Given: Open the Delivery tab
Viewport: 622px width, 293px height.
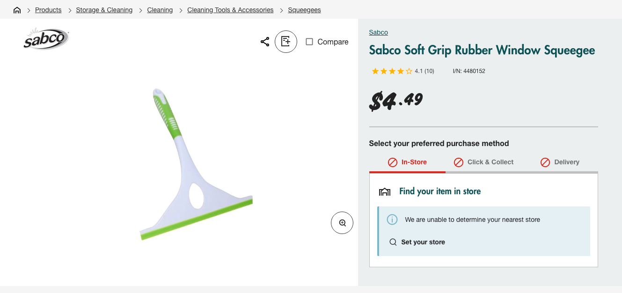Looking at the screenshot, I should coord(560,162).
